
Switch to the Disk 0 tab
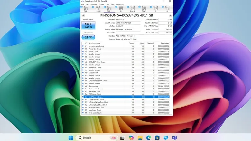86,9
